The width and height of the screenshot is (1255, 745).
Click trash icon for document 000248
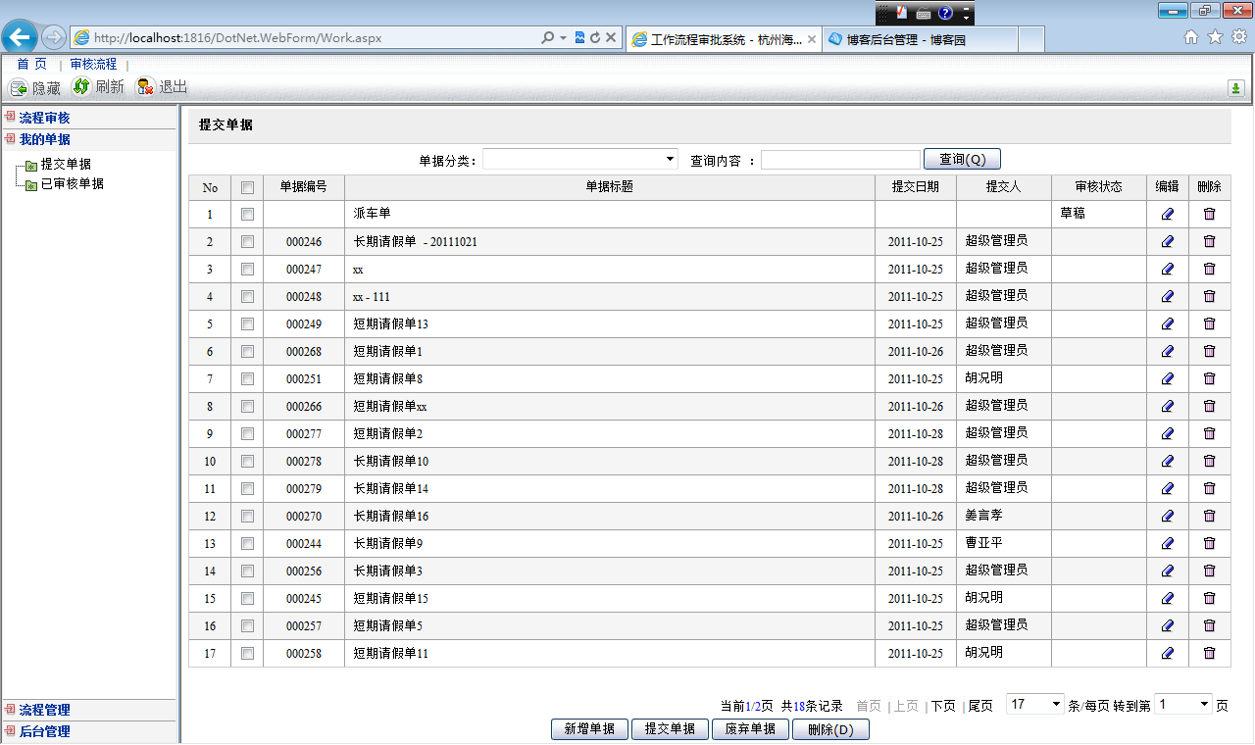pyautogui.click(x=1209, y=296)
